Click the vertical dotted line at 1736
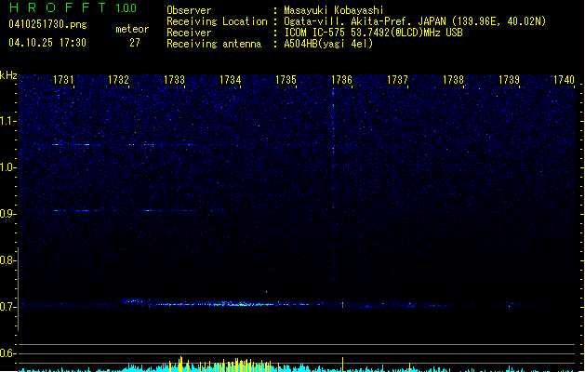The height and width of the screenshot is (372, 585). pyautogui.click(x=333, y=187)
